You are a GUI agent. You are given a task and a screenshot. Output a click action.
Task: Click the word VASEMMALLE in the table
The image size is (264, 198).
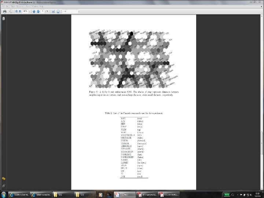(x=128, y=135)
